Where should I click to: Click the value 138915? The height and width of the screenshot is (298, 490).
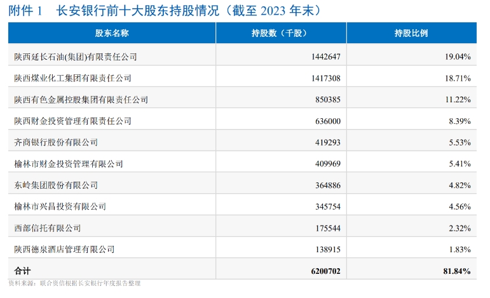coord(328,249)
